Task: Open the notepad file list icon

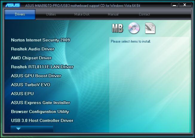Action: [x=150, y=28]
